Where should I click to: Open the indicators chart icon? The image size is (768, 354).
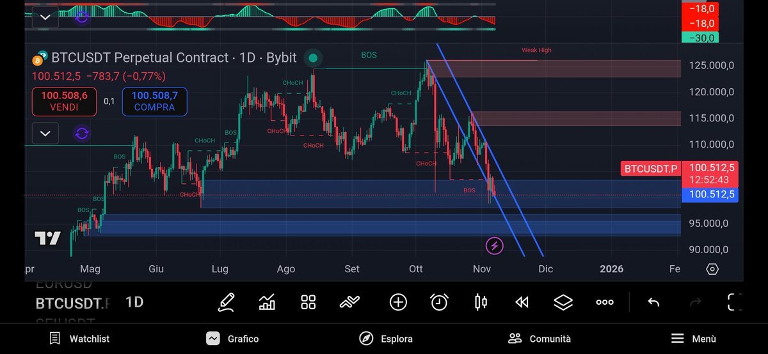(267, 302)
